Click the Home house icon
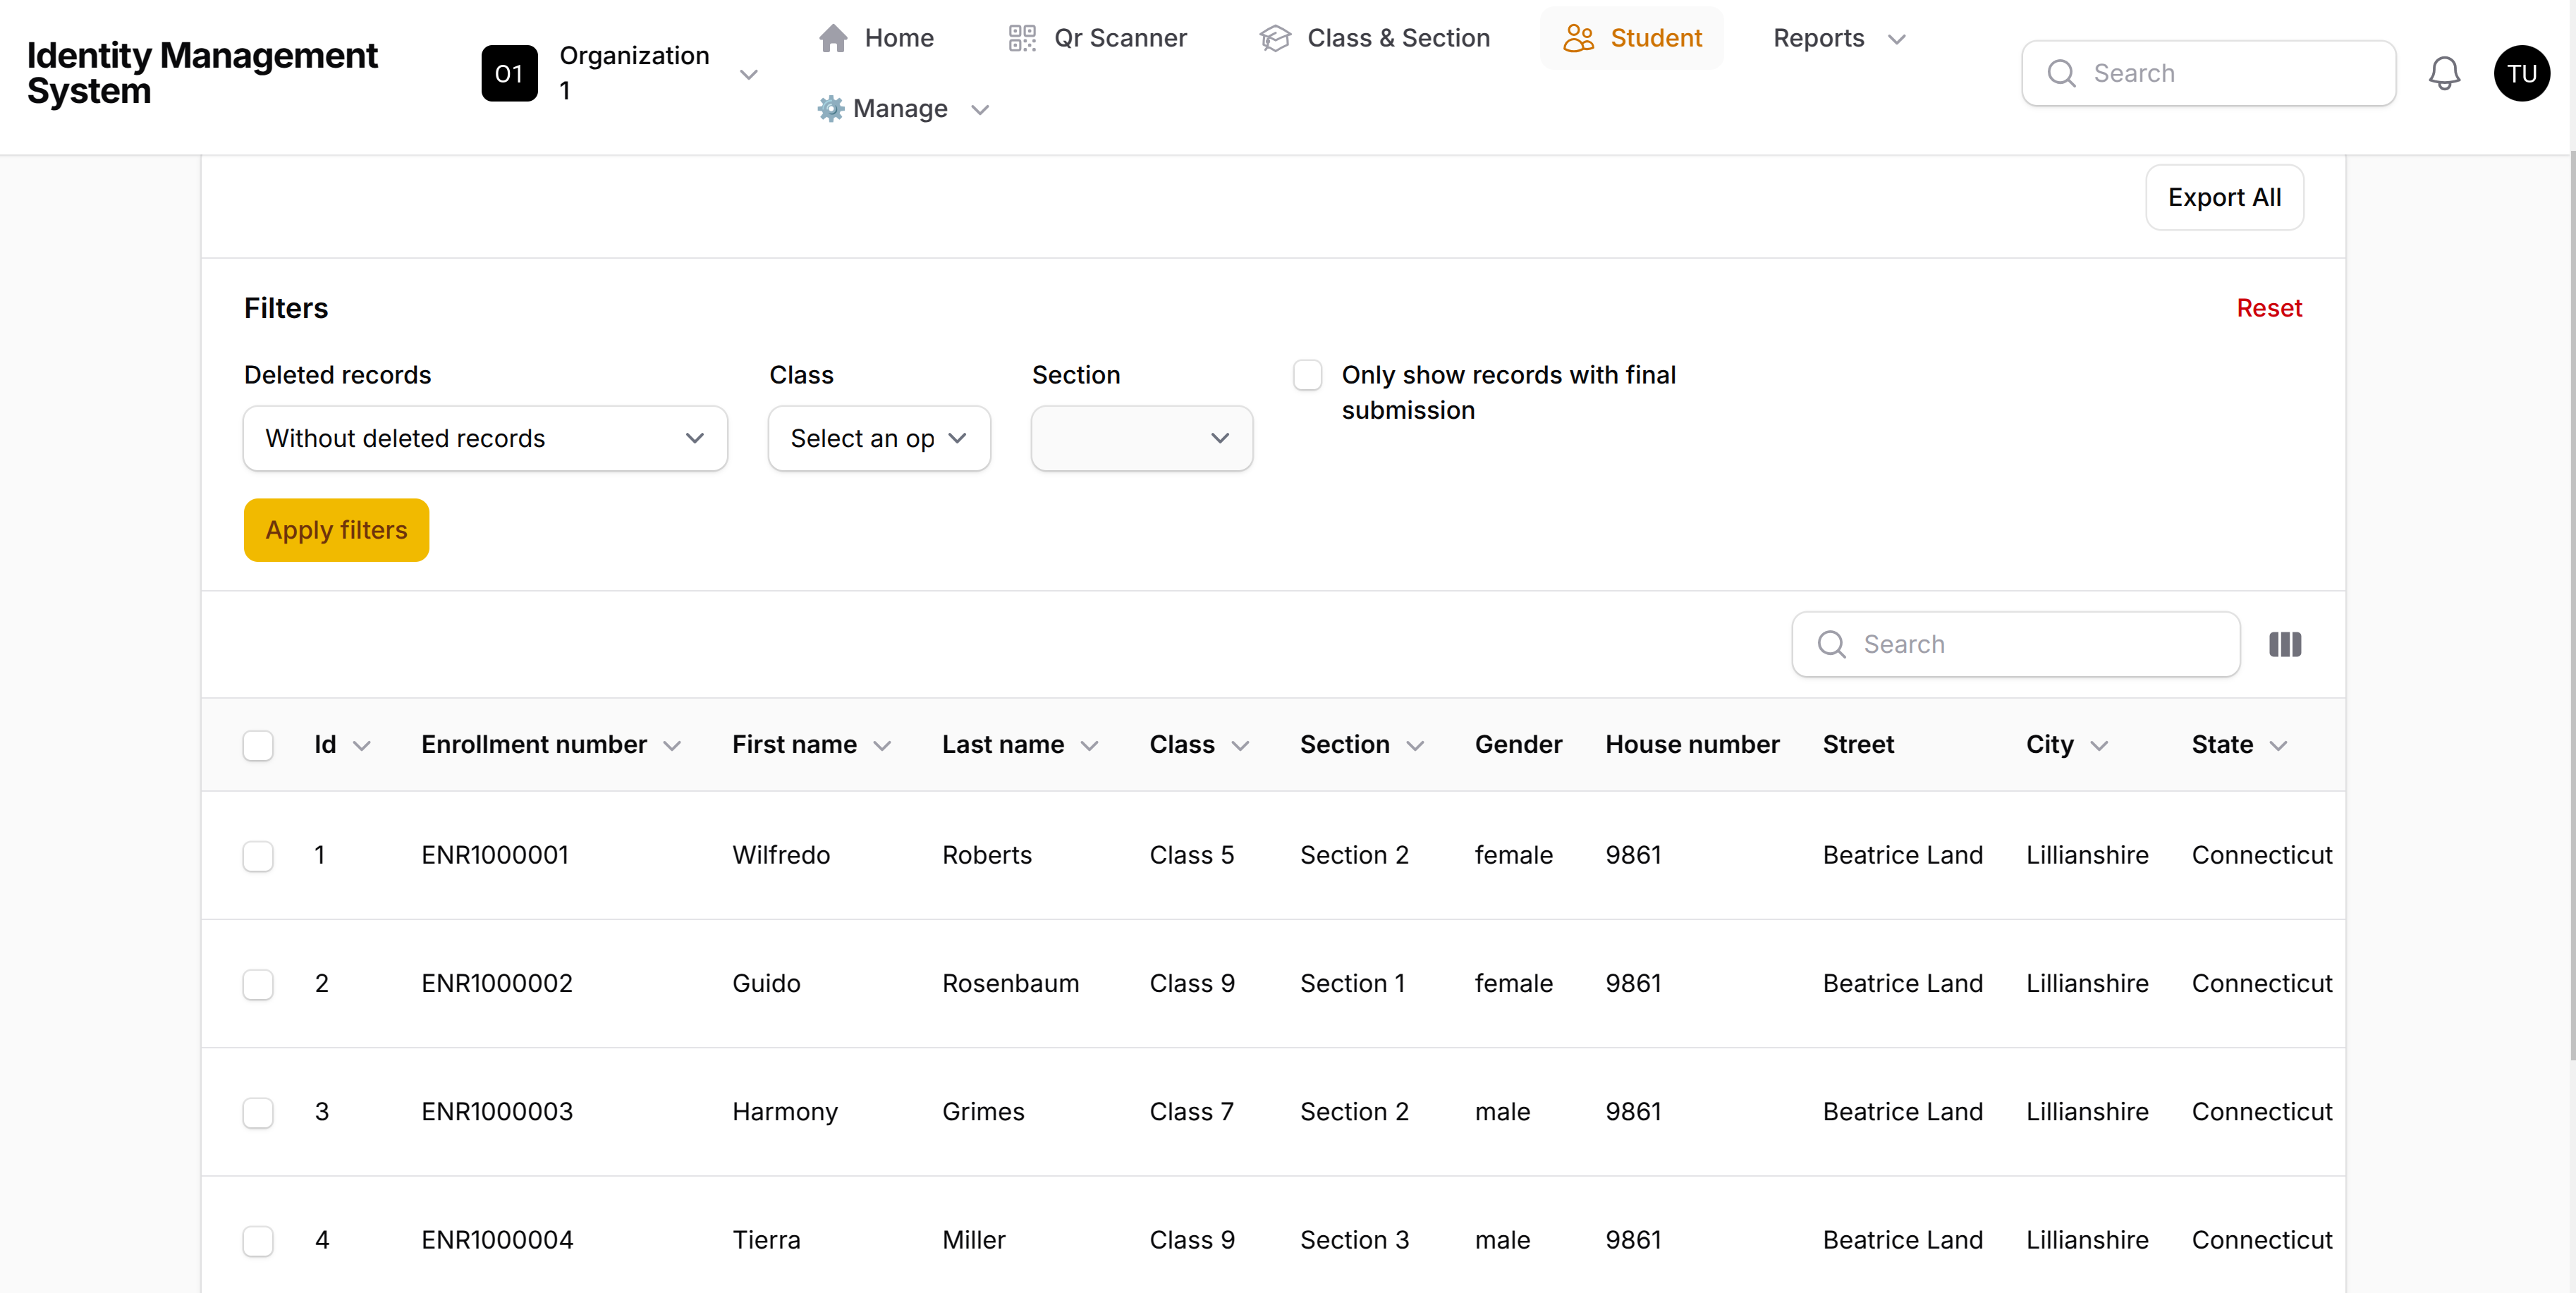Viewport: 2576px width, 1293px height. (833, 38)
